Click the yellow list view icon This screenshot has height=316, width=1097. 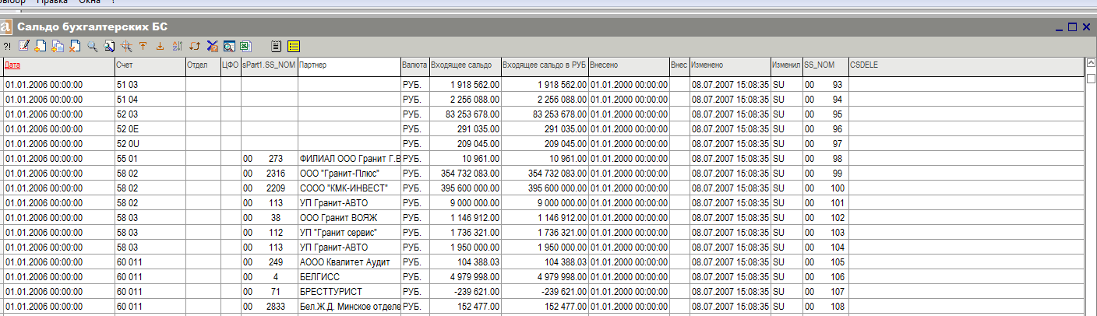293,47
